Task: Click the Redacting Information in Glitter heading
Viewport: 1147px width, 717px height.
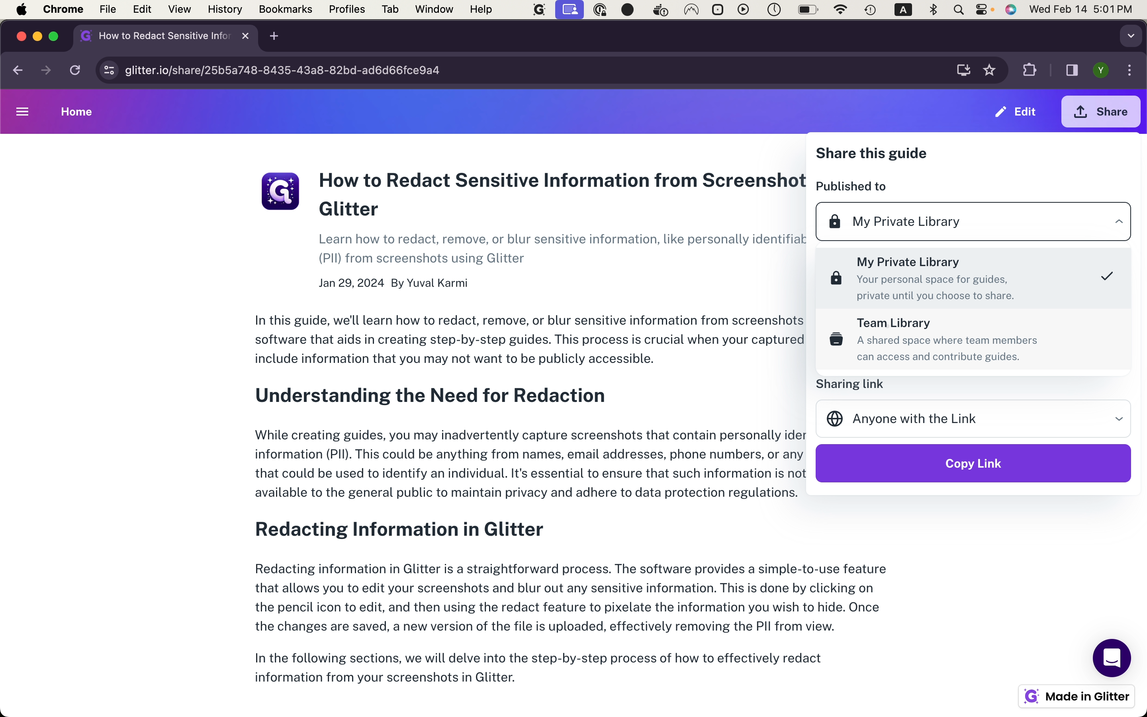Action: point(399,529)
